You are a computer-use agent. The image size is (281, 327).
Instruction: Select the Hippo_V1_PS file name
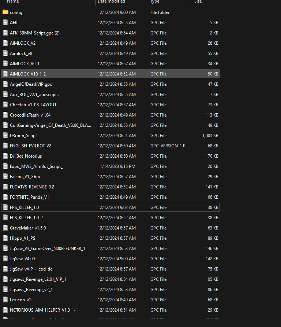pos(22,238)
